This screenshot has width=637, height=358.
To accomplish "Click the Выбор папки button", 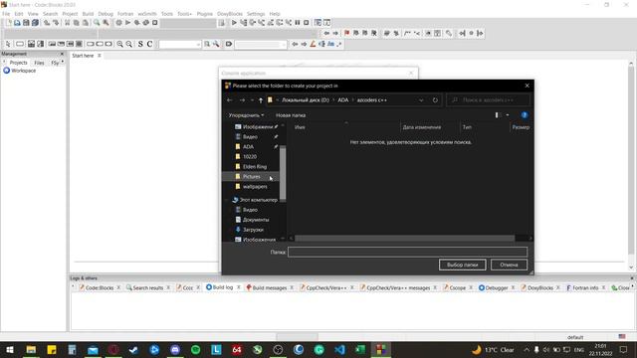I will click(462, 266).
